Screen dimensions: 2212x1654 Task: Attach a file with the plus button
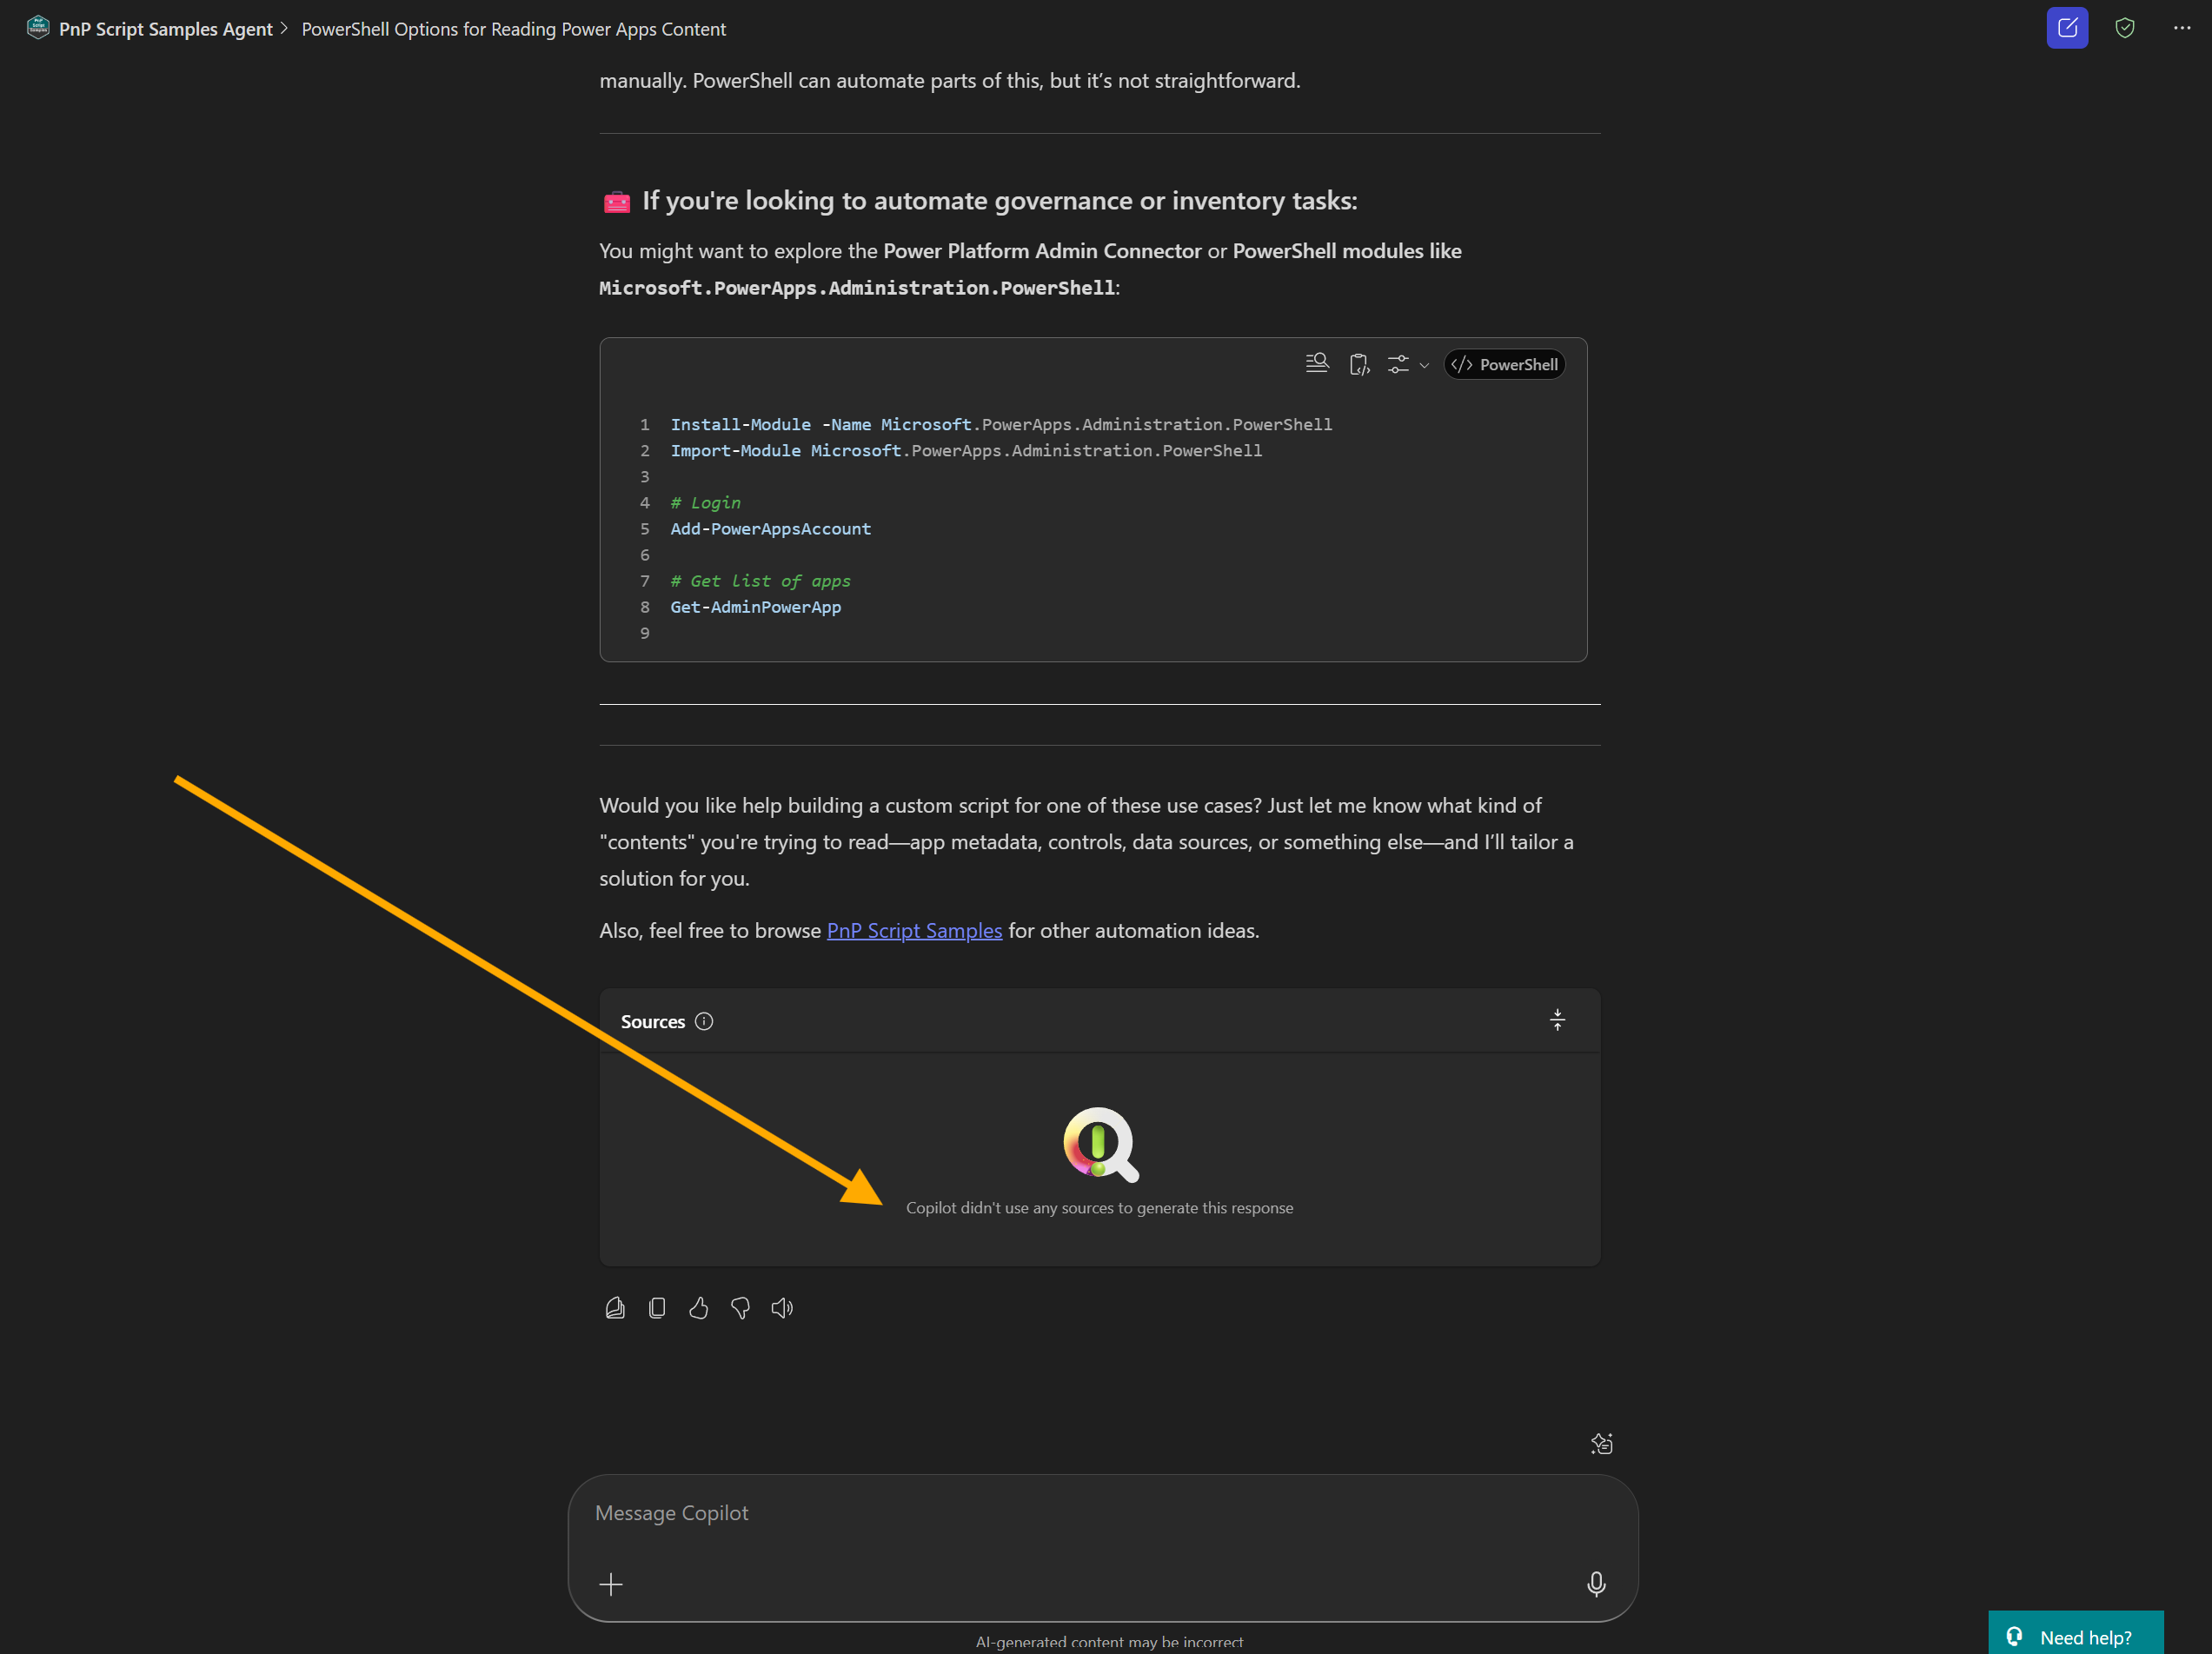611,1584
